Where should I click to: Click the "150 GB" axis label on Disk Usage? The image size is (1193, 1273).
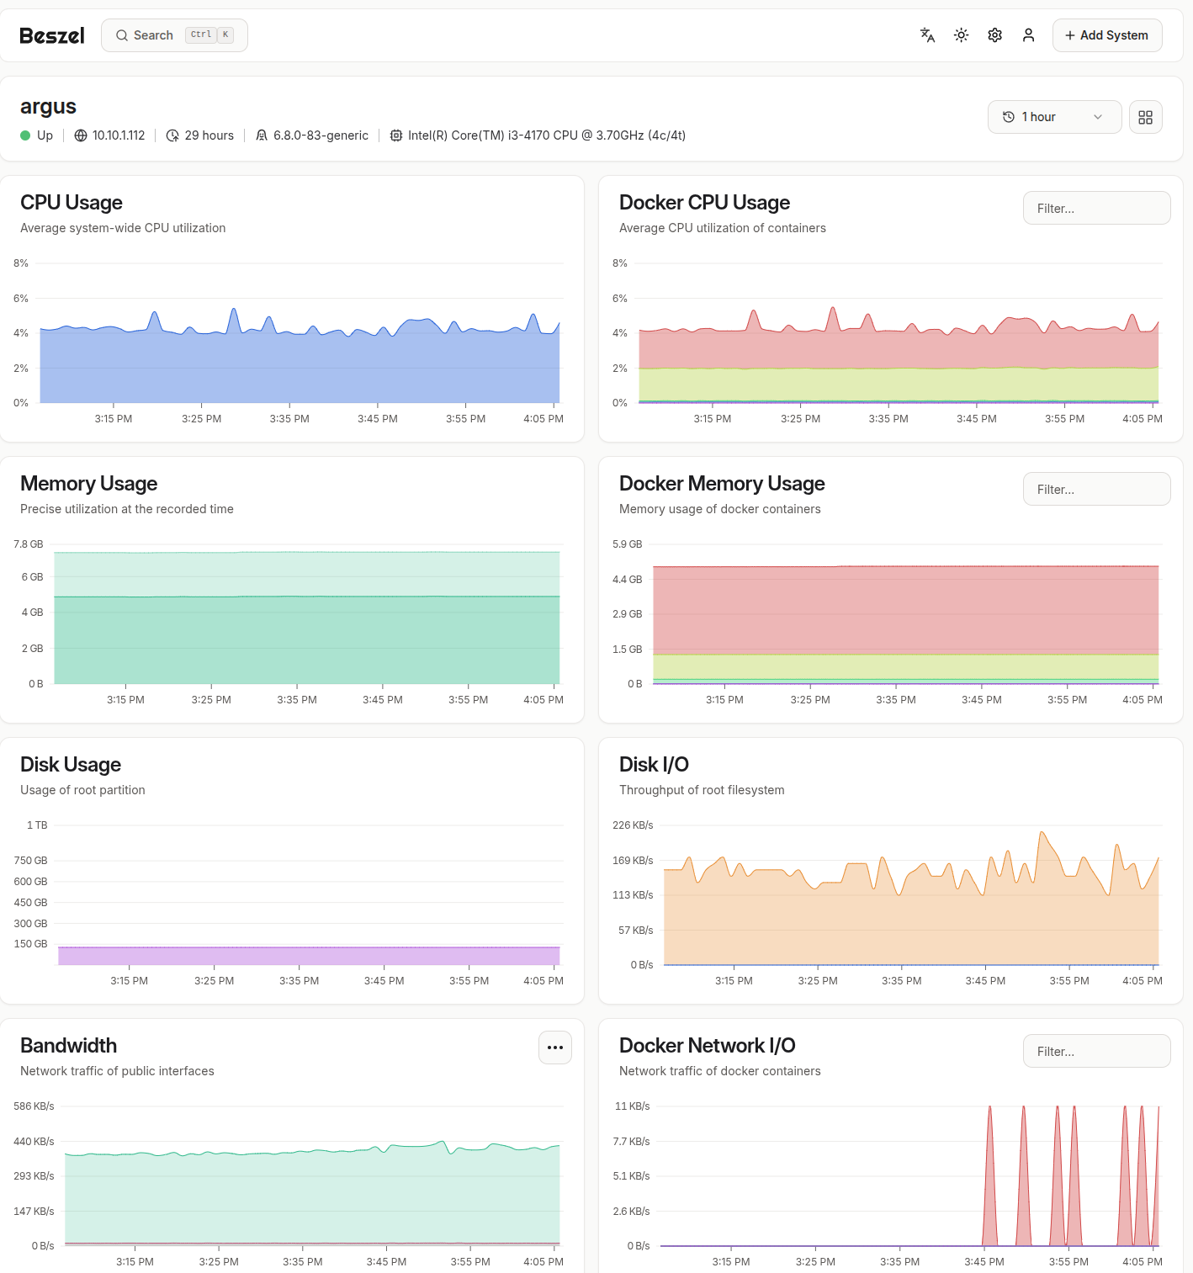point(30,944)
